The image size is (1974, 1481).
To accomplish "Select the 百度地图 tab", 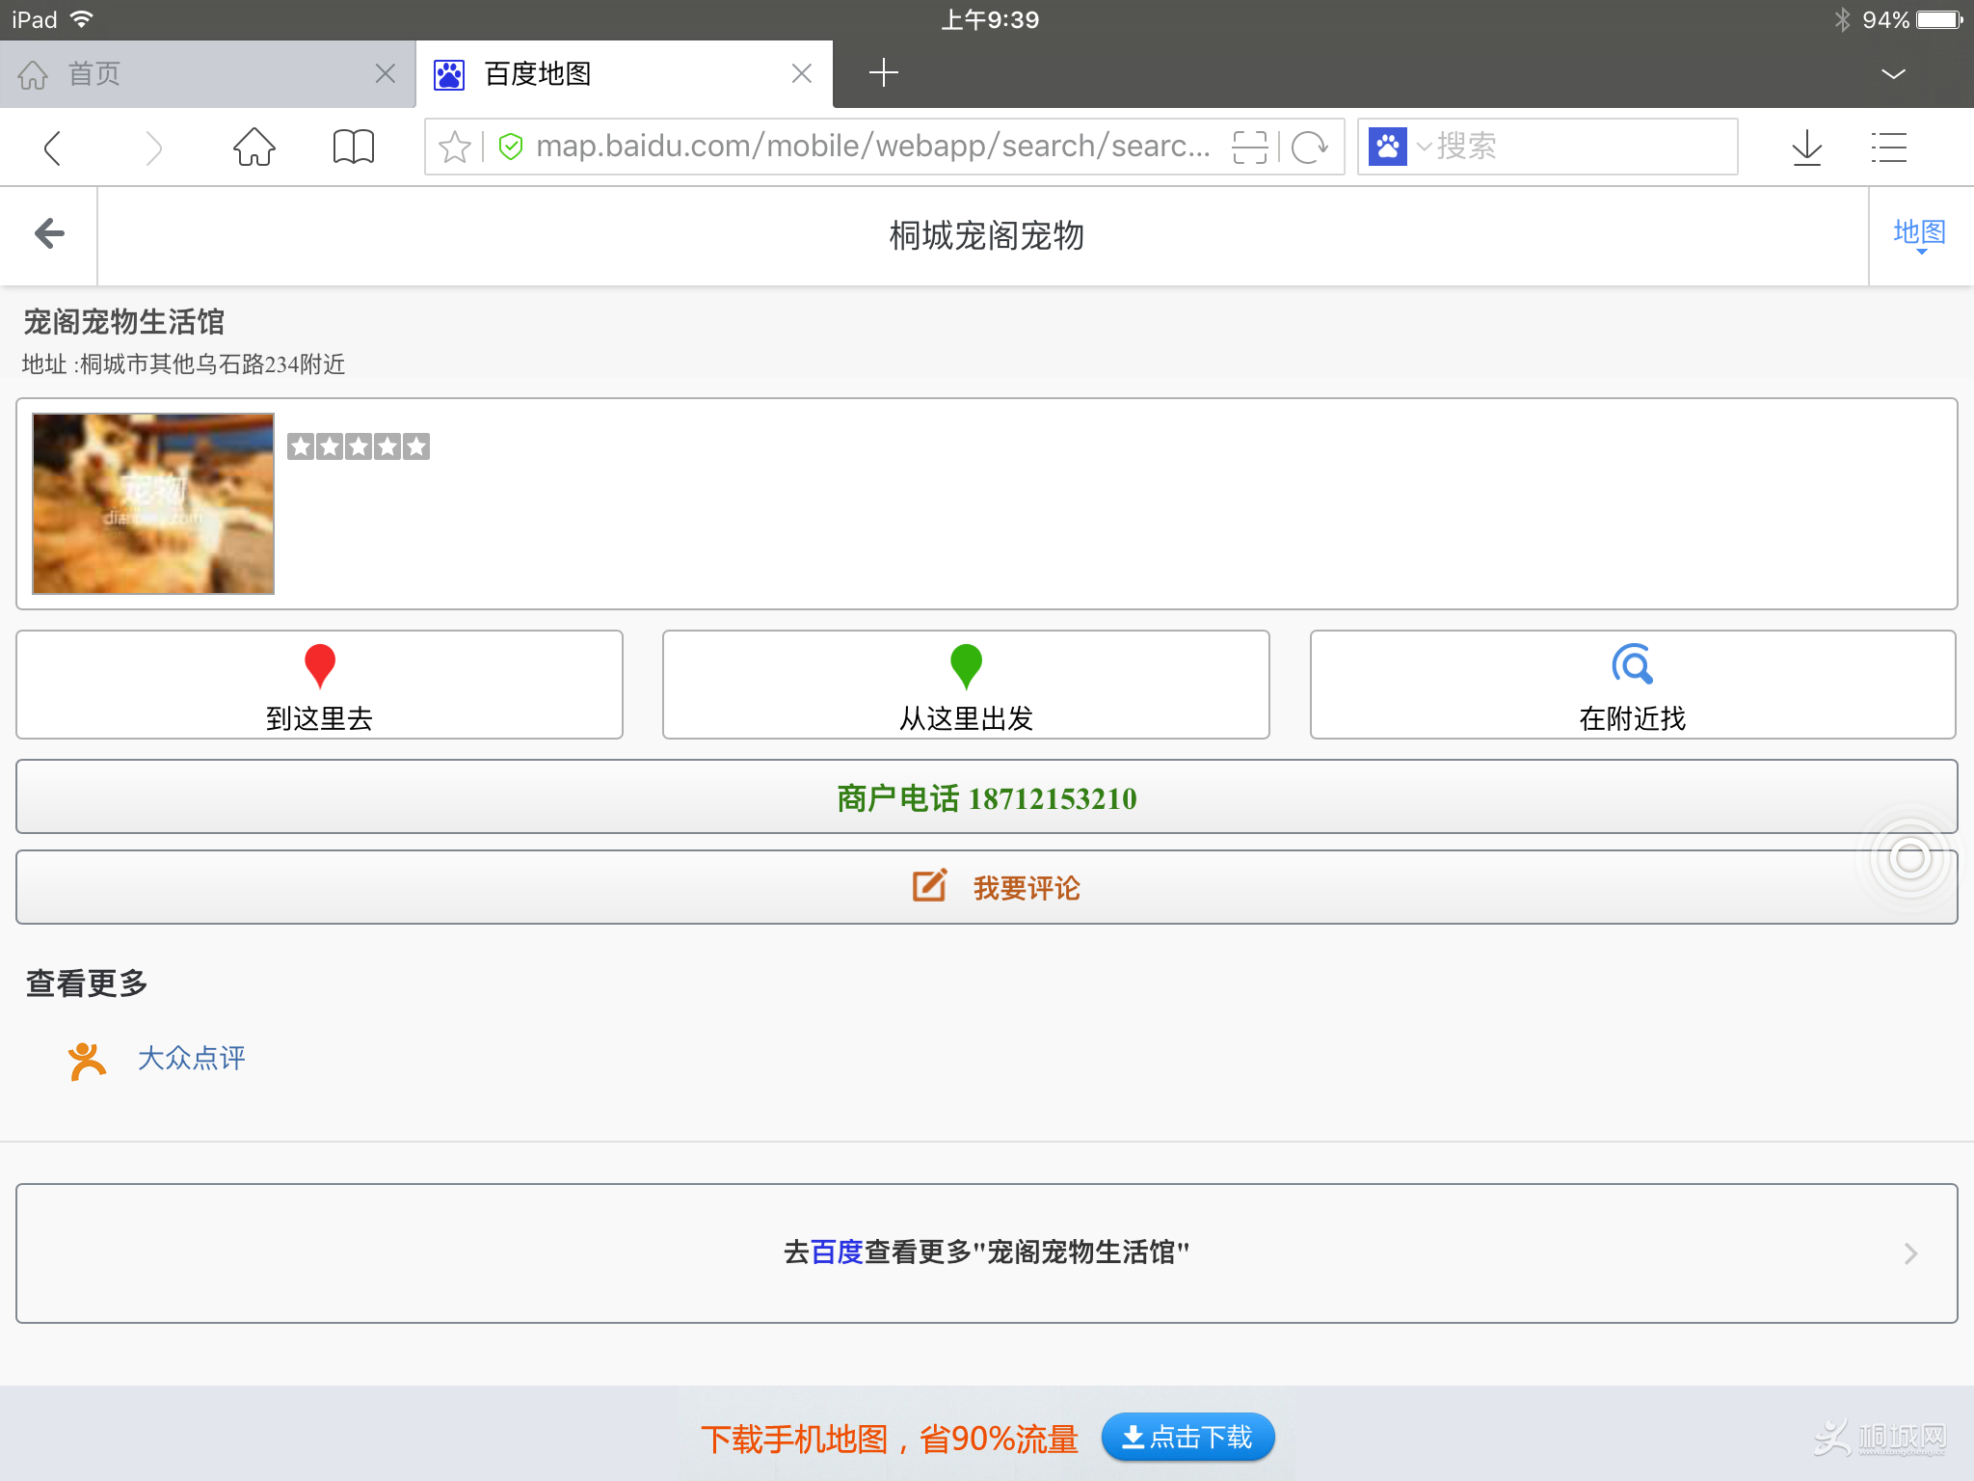I will coord(624,73).
